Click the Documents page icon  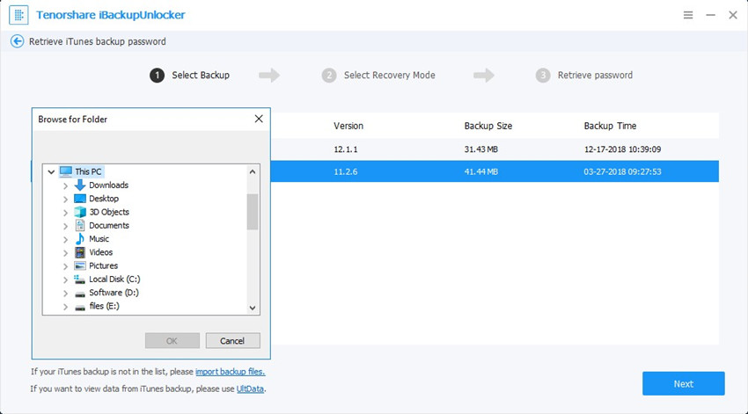click(80, 225)
